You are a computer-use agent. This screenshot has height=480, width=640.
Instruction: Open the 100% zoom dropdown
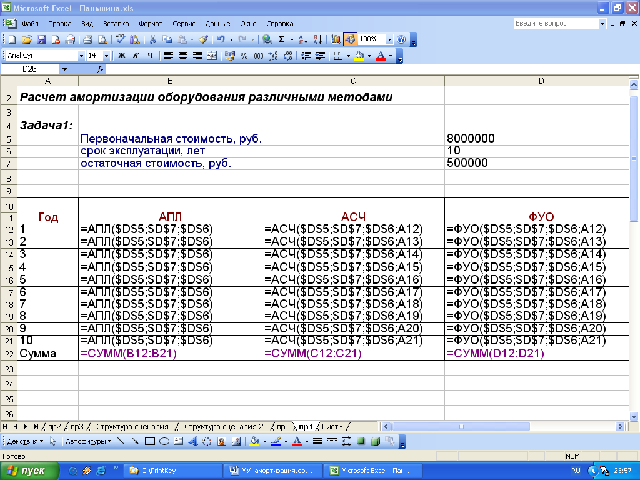pos(389,39)
